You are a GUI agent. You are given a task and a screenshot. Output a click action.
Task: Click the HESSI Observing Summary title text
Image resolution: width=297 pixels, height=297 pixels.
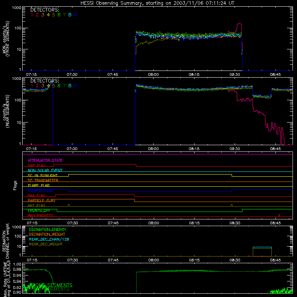click(157, 3)
